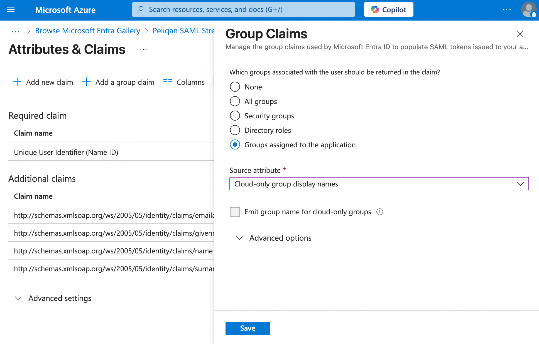Check Emit group name for cloud-only groups

[235, 212]
